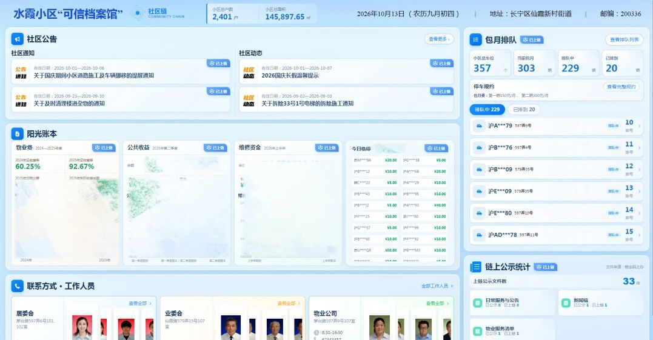The image size is (653, 340).
Task: Click the car icon for 沪B***76
Action: point(480,147)
